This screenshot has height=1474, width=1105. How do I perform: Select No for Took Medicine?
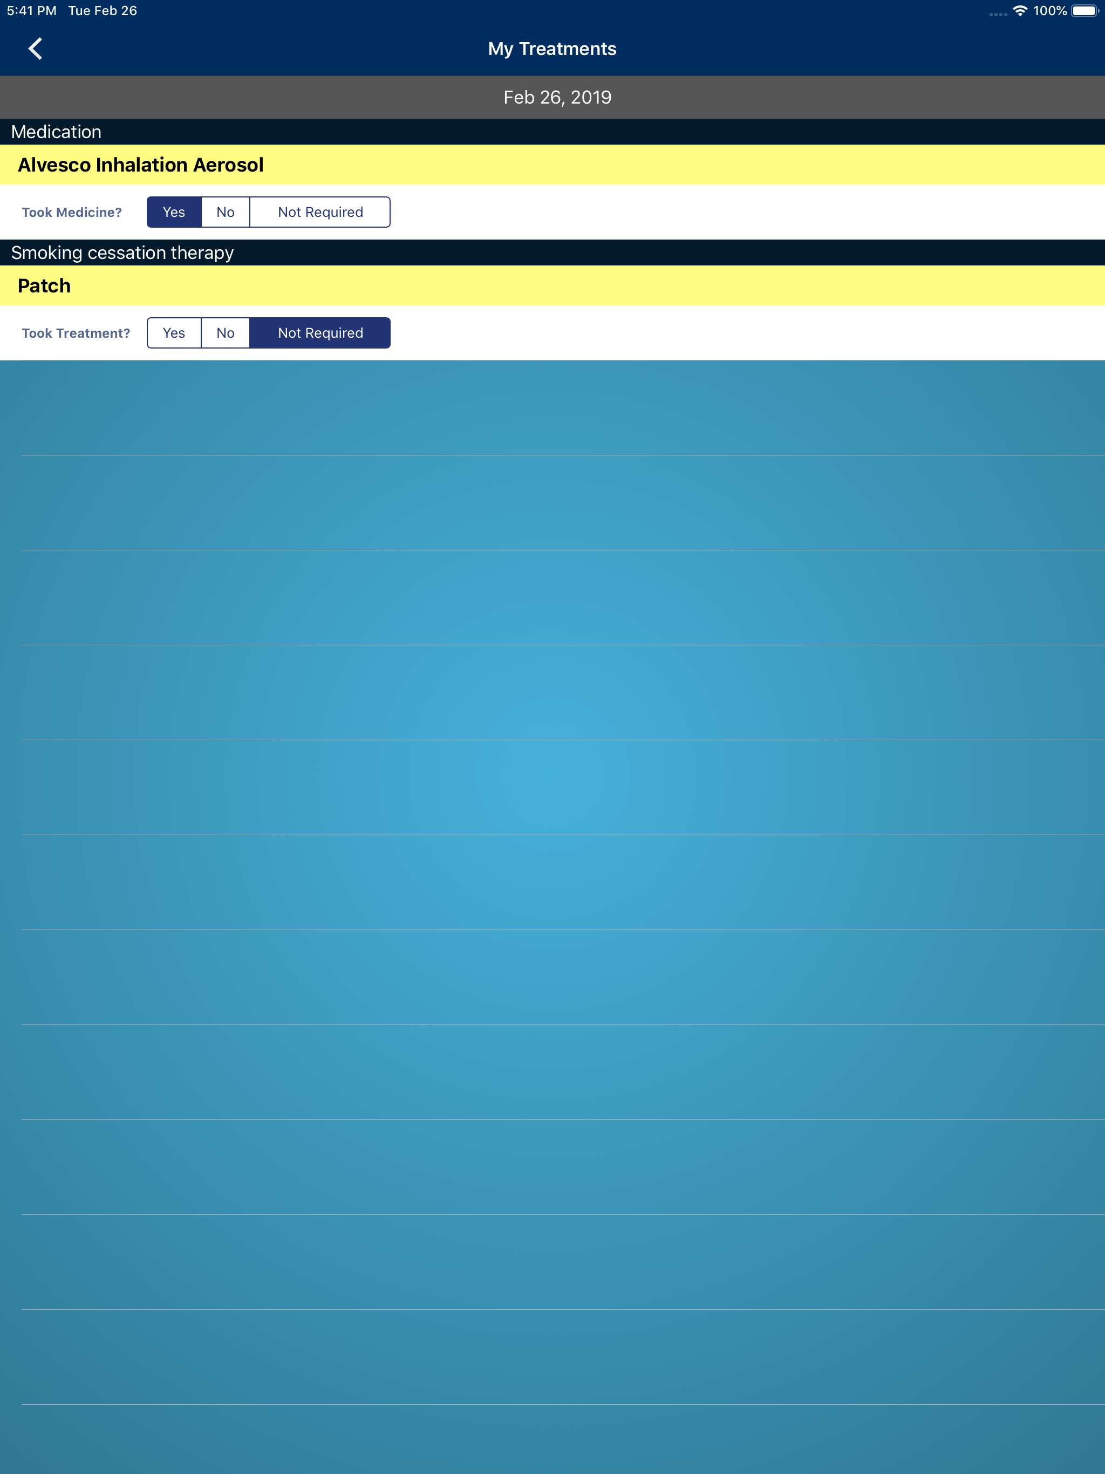pos(226,212)
